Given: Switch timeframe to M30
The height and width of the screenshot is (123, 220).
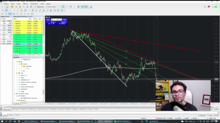Looking at the screenshot, I should (14, 14).
